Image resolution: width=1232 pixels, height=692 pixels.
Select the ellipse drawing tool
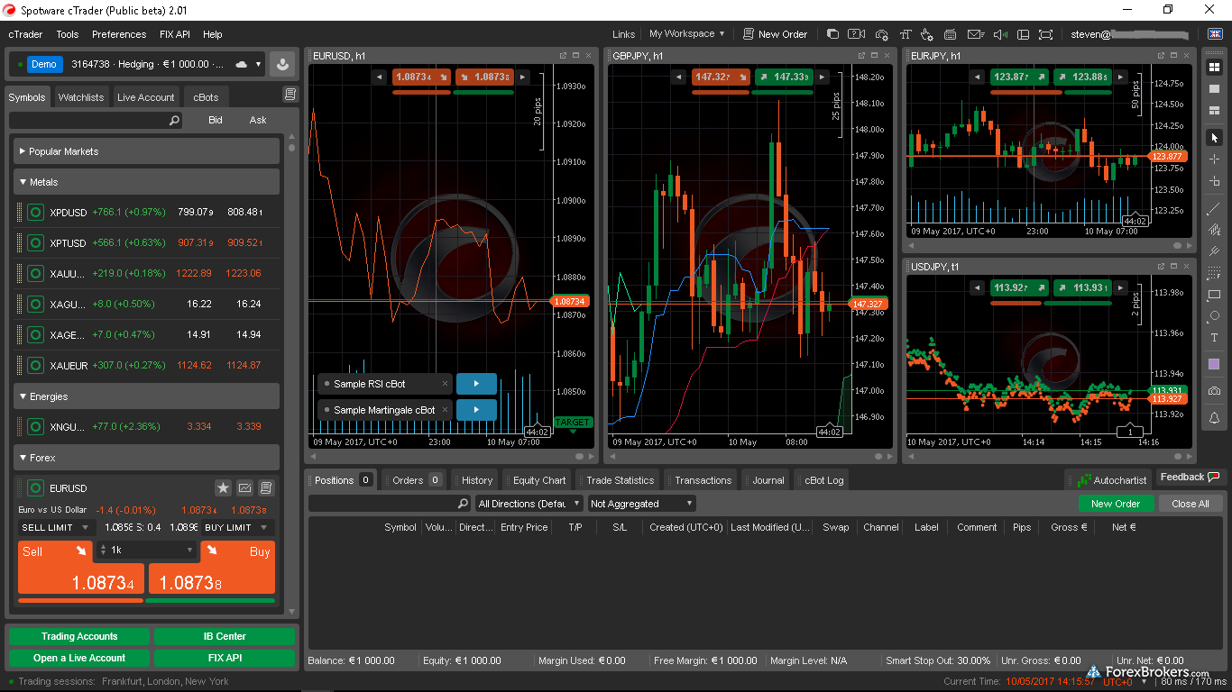(x=1214, y=316)
